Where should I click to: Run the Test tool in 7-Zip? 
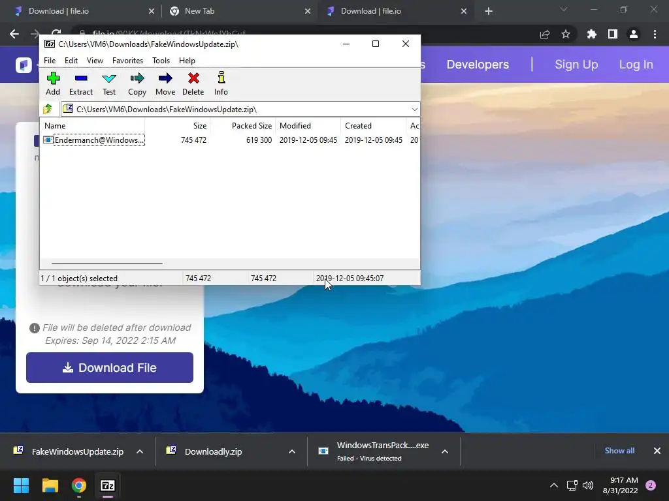[109, 83]
